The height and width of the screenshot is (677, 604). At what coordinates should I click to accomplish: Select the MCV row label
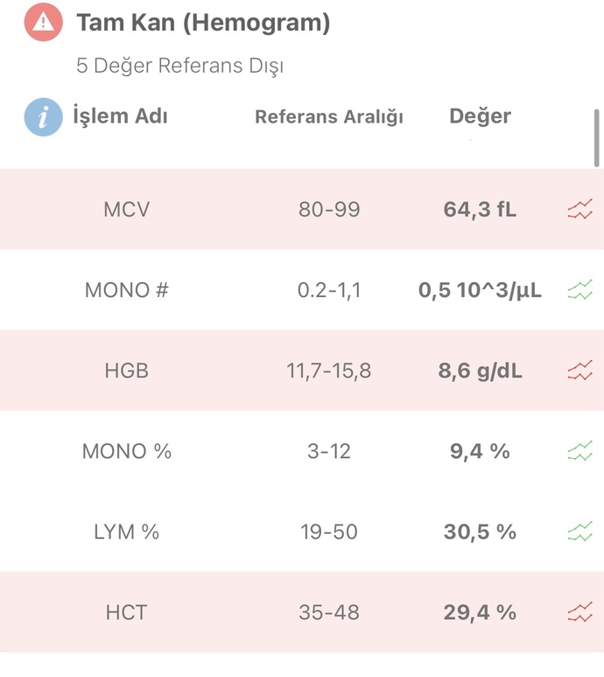click(x=126, y=209)
